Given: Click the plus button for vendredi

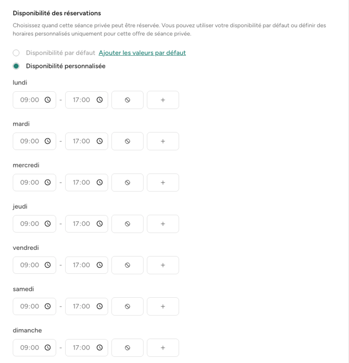Looking at the screenshot, I should point(163,265).
